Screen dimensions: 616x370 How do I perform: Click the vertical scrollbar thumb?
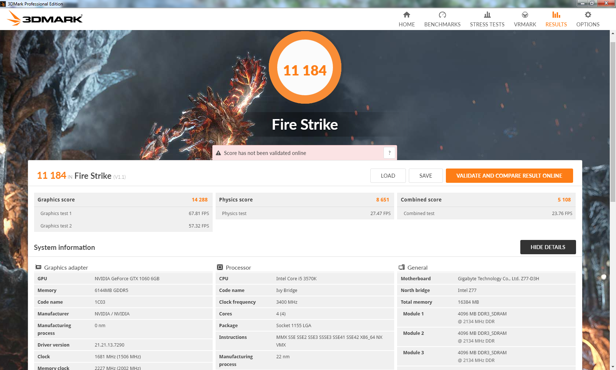coord(613,122)
